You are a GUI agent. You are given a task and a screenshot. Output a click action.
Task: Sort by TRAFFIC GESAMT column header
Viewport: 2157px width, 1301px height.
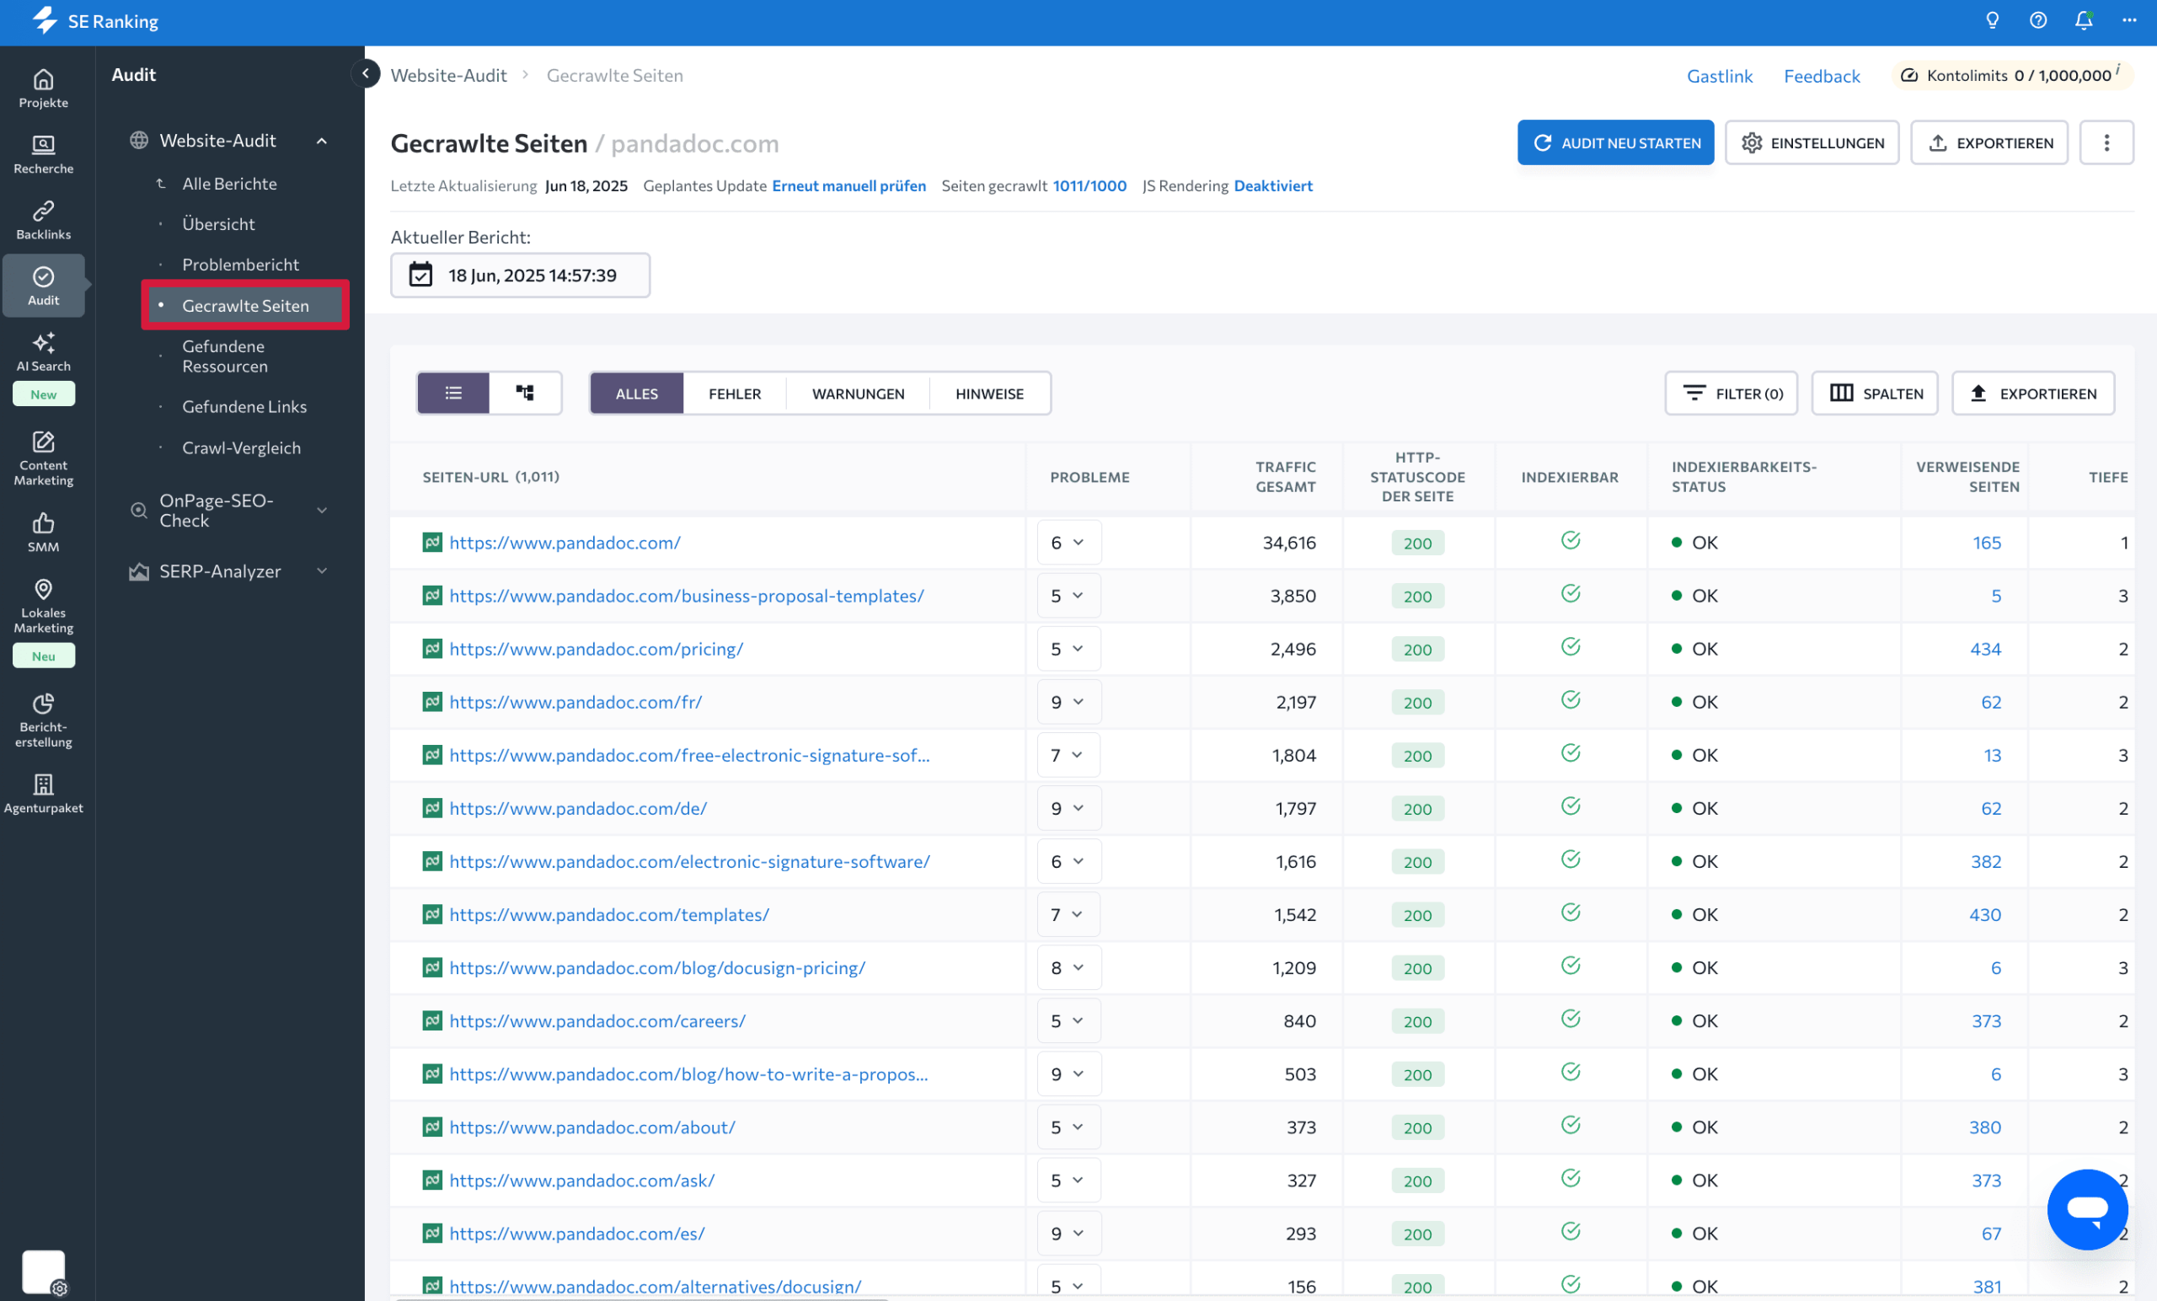pyautogui.click(x=1285, y=477)
